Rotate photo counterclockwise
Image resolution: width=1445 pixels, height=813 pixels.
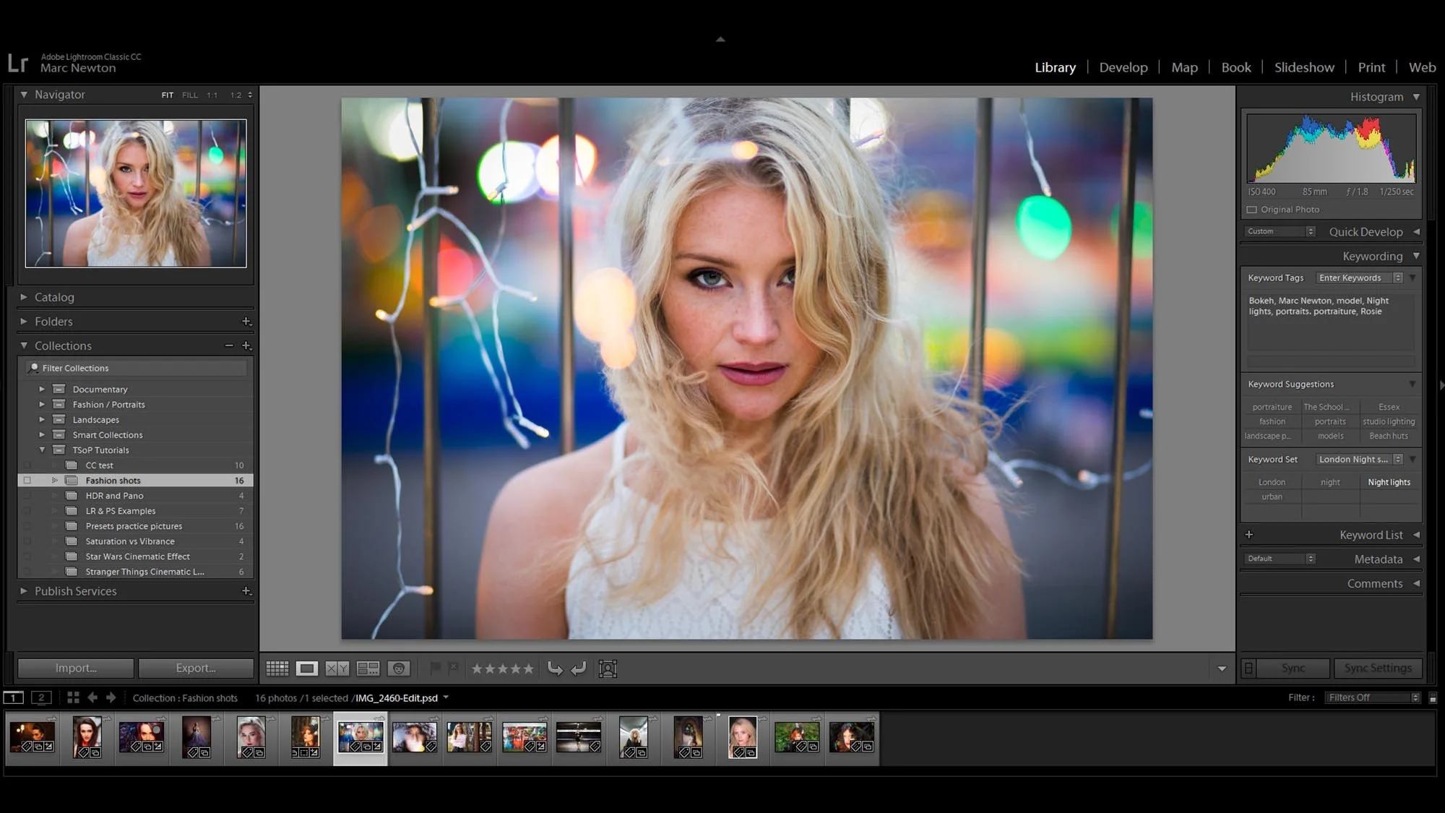tap(555, 668)
